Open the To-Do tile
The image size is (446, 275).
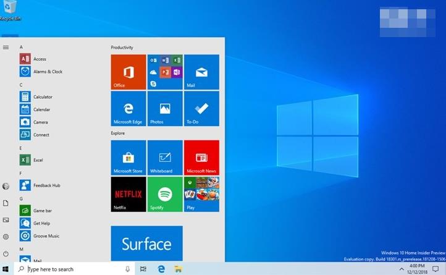point(201,109)
